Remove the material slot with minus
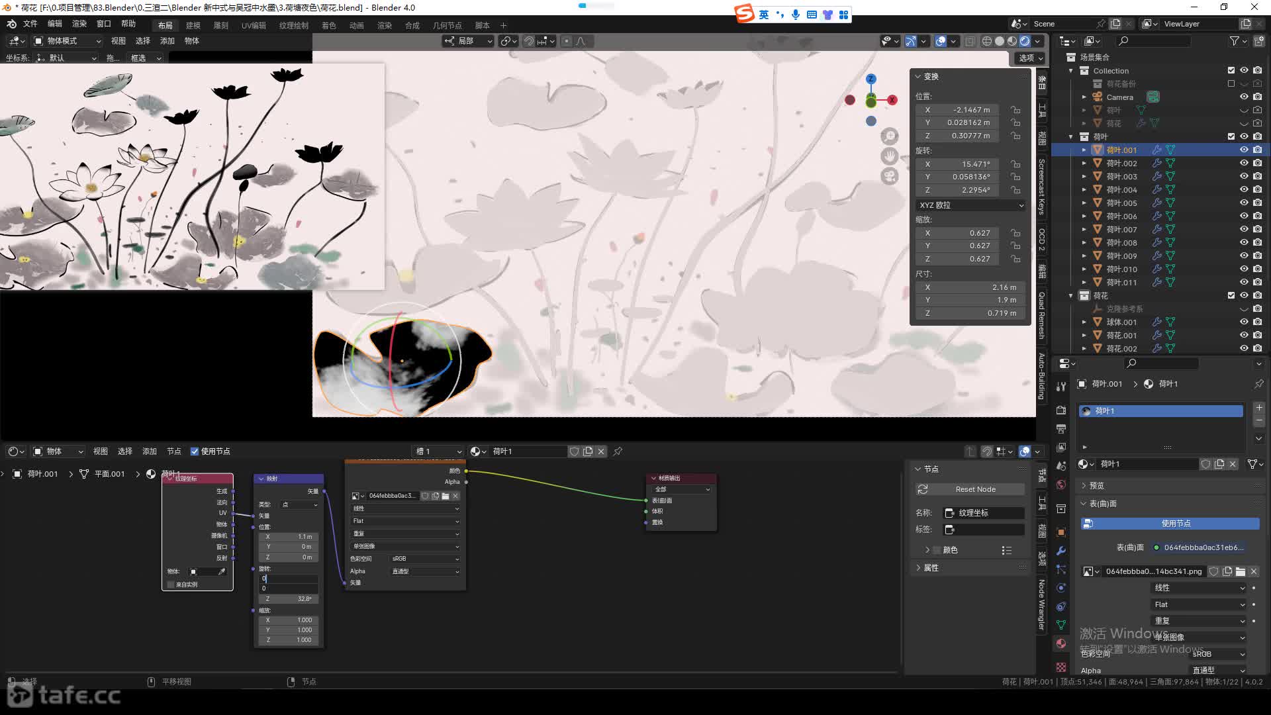This screenshot has width=1271, height=715. (1259, 422)
